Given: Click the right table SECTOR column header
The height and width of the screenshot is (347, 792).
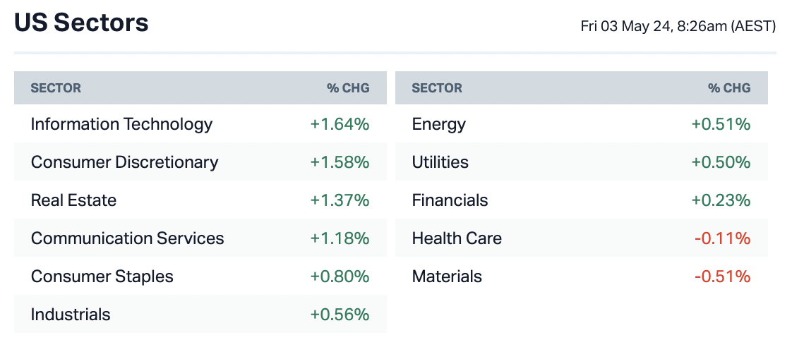Looking at the screenshot, I should [437, 88].
